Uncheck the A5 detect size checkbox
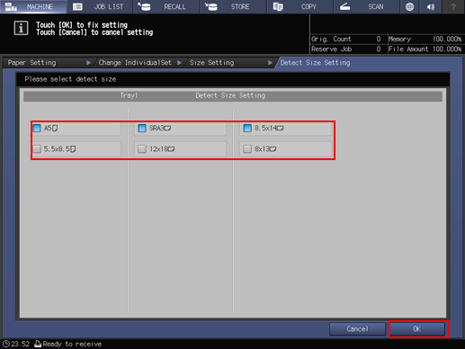465x349 pixels. (x=37, y=128)
